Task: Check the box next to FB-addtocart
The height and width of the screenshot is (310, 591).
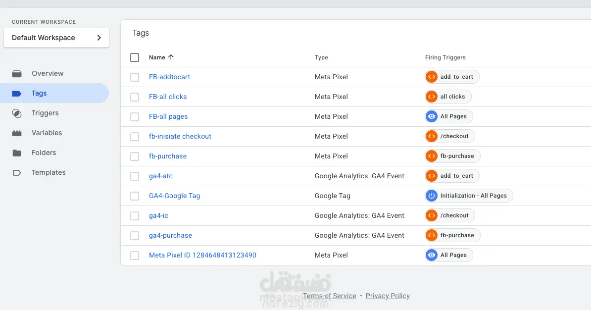Action: pyautogui.click(x=135, y=77)
